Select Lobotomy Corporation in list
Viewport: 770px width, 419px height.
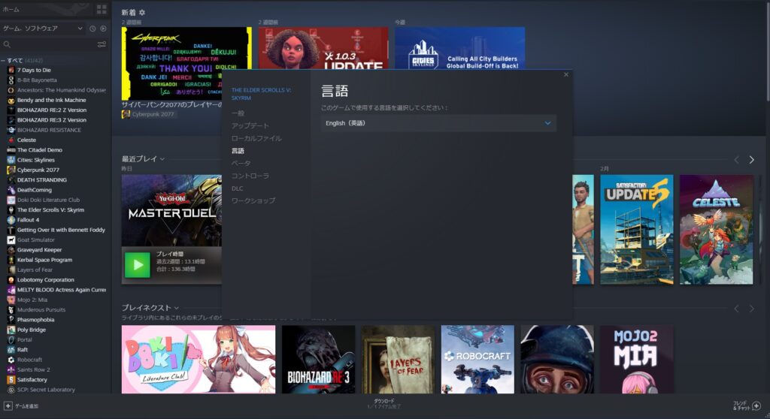(46, 280)
